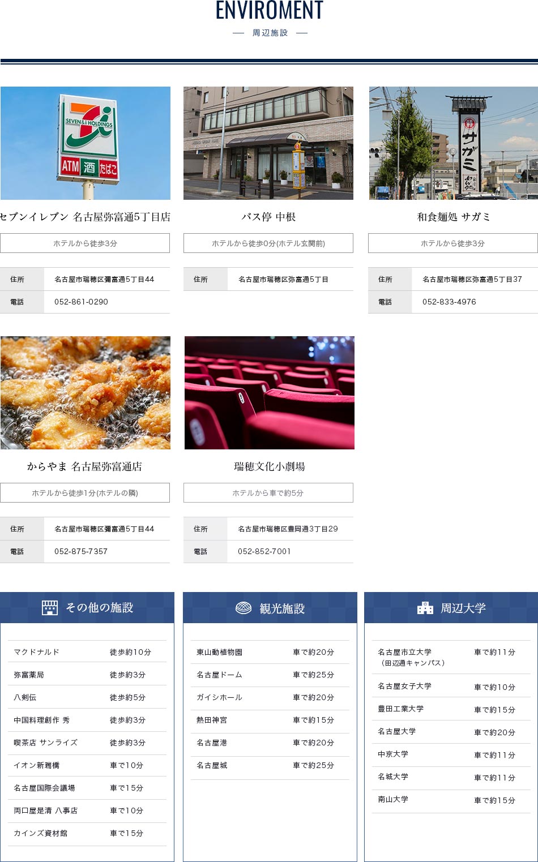The height and width of the screenshot is (862, 538).
Task: Click 名城大学 in the university list
Action: (393, 777)
